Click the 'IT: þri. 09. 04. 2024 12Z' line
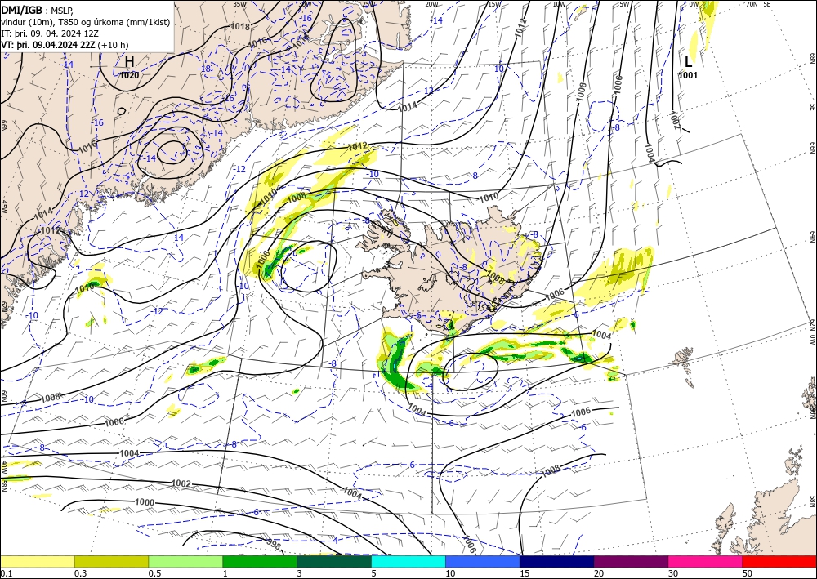 pyautogui.click(x=50, y=33)
